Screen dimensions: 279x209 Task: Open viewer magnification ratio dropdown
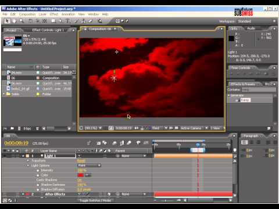[x=93, y=128]
